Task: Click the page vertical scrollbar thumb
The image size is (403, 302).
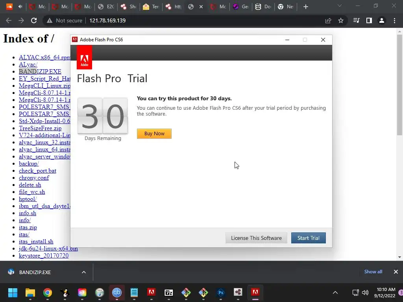Action: point(399,85)
